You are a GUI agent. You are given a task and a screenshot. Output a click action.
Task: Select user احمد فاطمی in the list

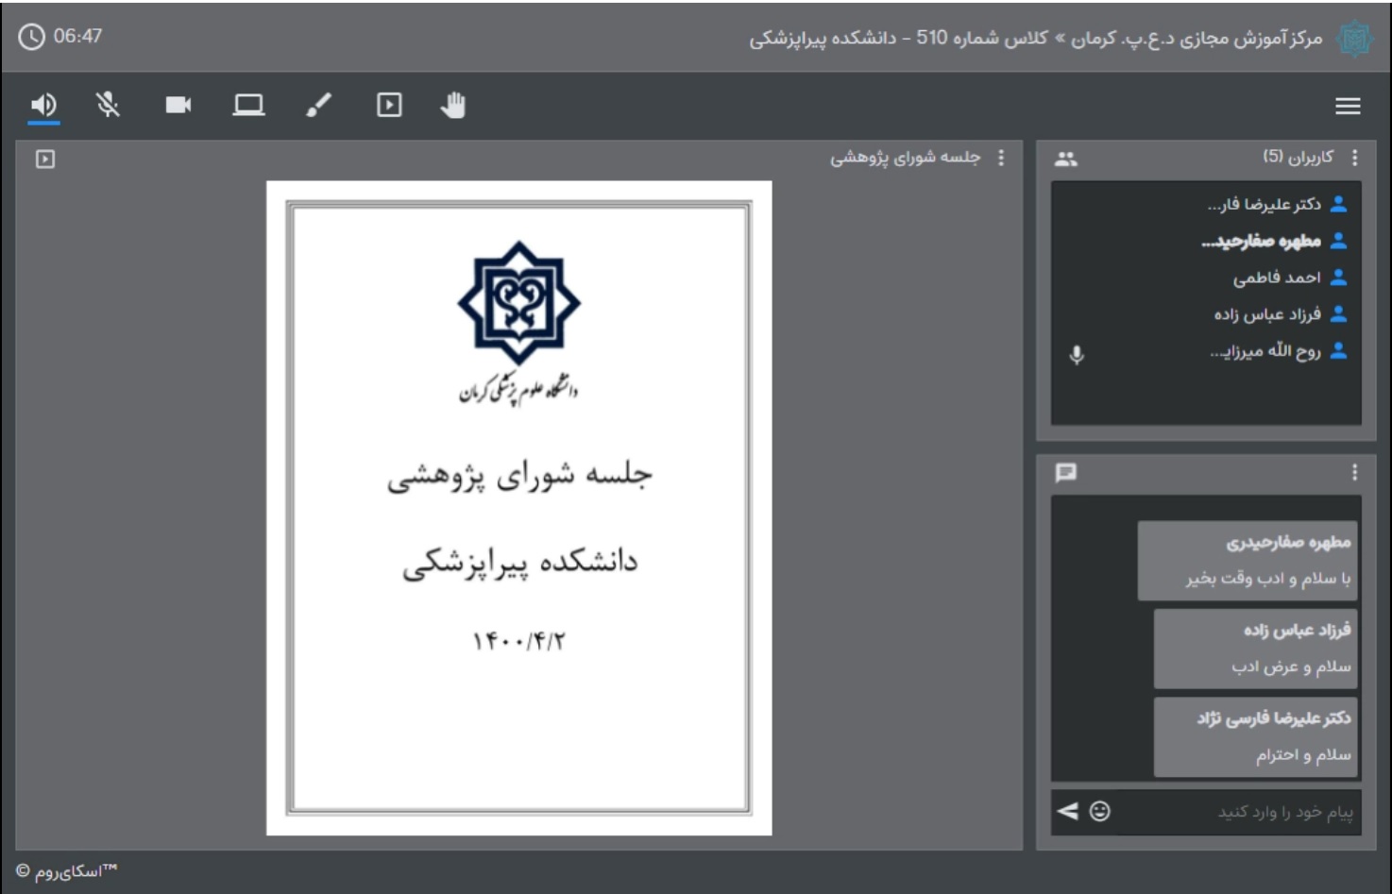pos(1277,278)
